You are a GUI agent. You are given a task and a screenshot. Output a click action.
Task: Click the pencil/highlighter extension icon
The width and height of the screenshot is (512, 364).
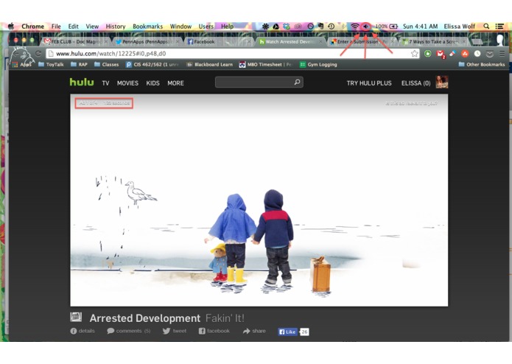point(452,54)
